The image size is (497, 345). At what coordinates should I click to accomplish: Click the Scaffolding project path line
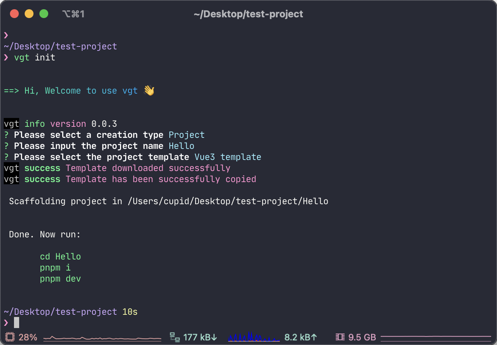coord(169,201)
